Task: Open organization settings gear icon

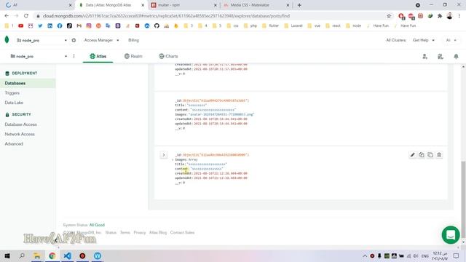Action: (x=74, y=40)
